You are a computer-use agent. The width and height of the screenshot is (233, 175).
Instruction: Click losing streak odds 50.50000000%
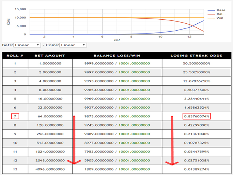(x=197, y=63)
